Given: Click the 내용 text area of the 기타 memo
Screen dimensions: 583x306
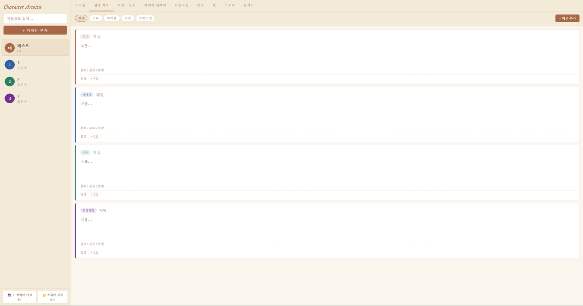Looking at the screenshot, I should click(x=327, y=53).
